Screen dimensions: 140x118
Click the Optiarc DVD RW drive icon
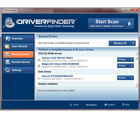tap(39, 60)
